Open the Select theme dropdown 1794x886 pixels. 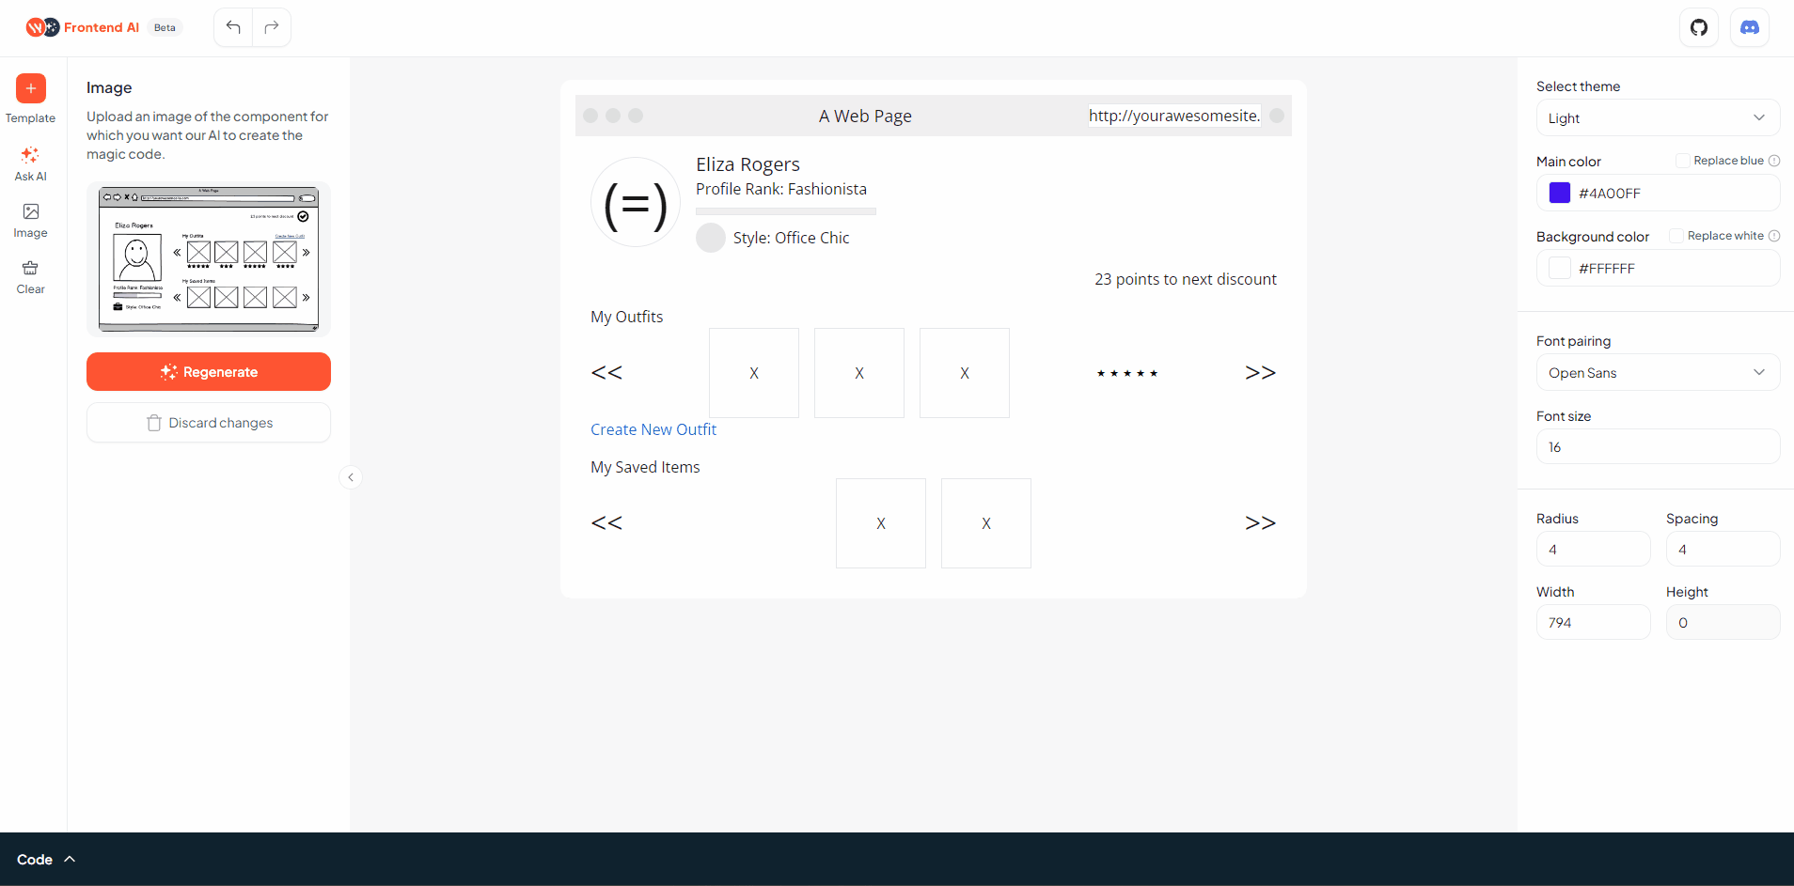click(1658, 118)
